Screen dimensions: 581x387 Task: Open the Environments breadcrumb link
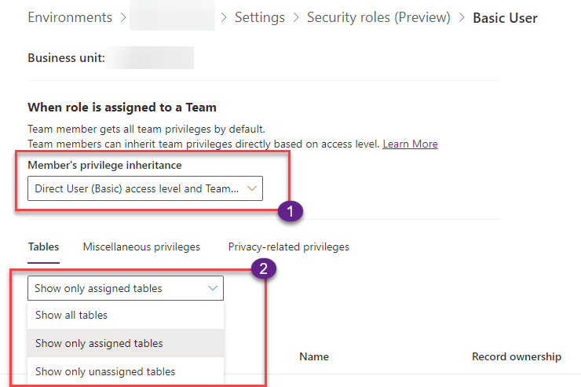point(70,17)
